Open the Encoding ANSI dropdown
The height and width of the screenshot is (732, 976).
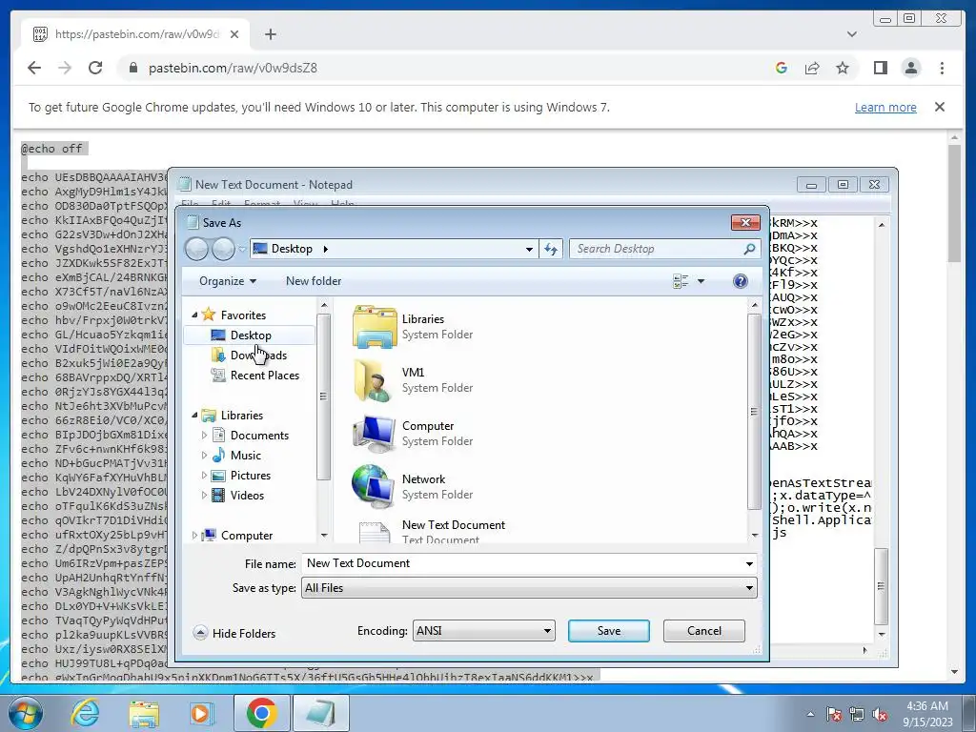tap(483, 631)
